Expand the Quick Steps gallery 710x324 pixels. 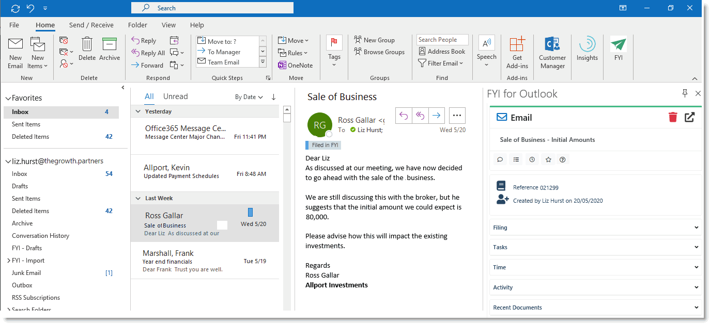[x=263, y=62]
